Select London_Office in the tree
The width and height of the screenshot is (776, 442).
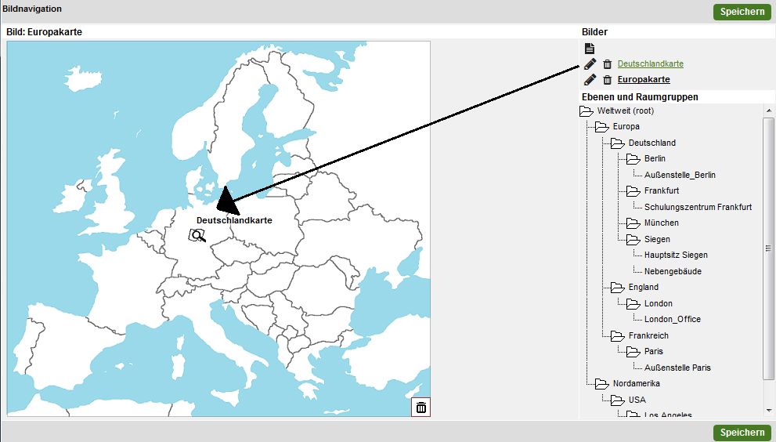(672, 320)
